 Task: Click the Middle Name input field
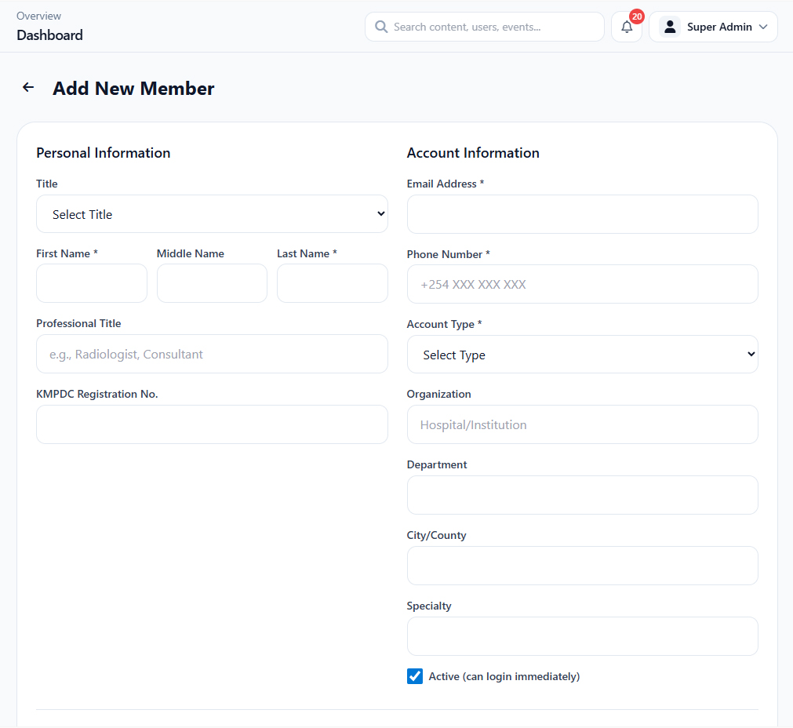tap(212, 283)
